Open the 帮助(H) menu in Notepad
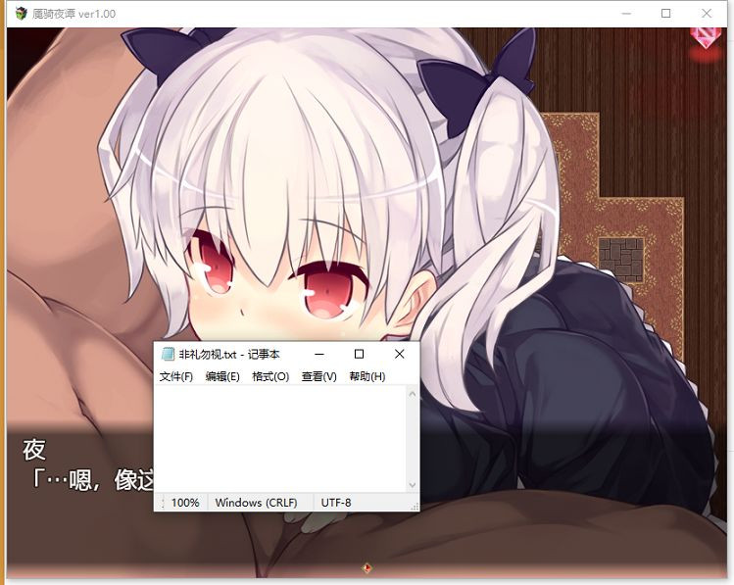The width and height of the screenshot is (734, 585). (367, 376)
